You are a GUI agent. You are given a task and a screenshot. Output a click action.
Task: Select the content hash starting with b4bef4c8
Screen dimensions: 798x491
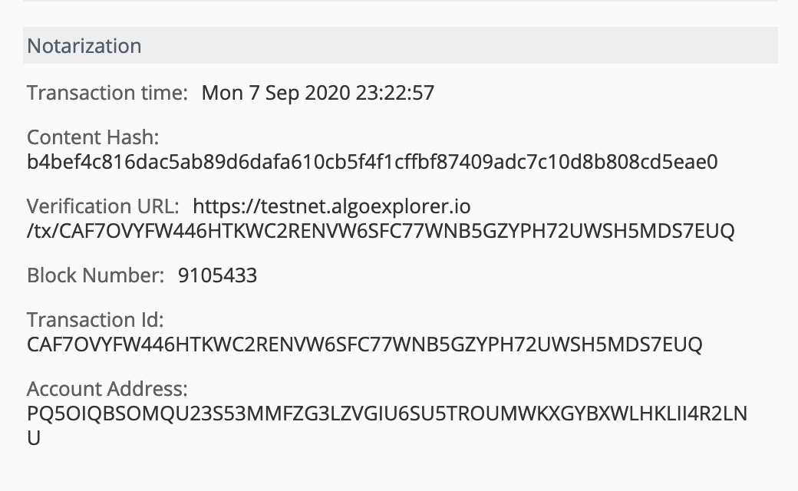(372, 162)
